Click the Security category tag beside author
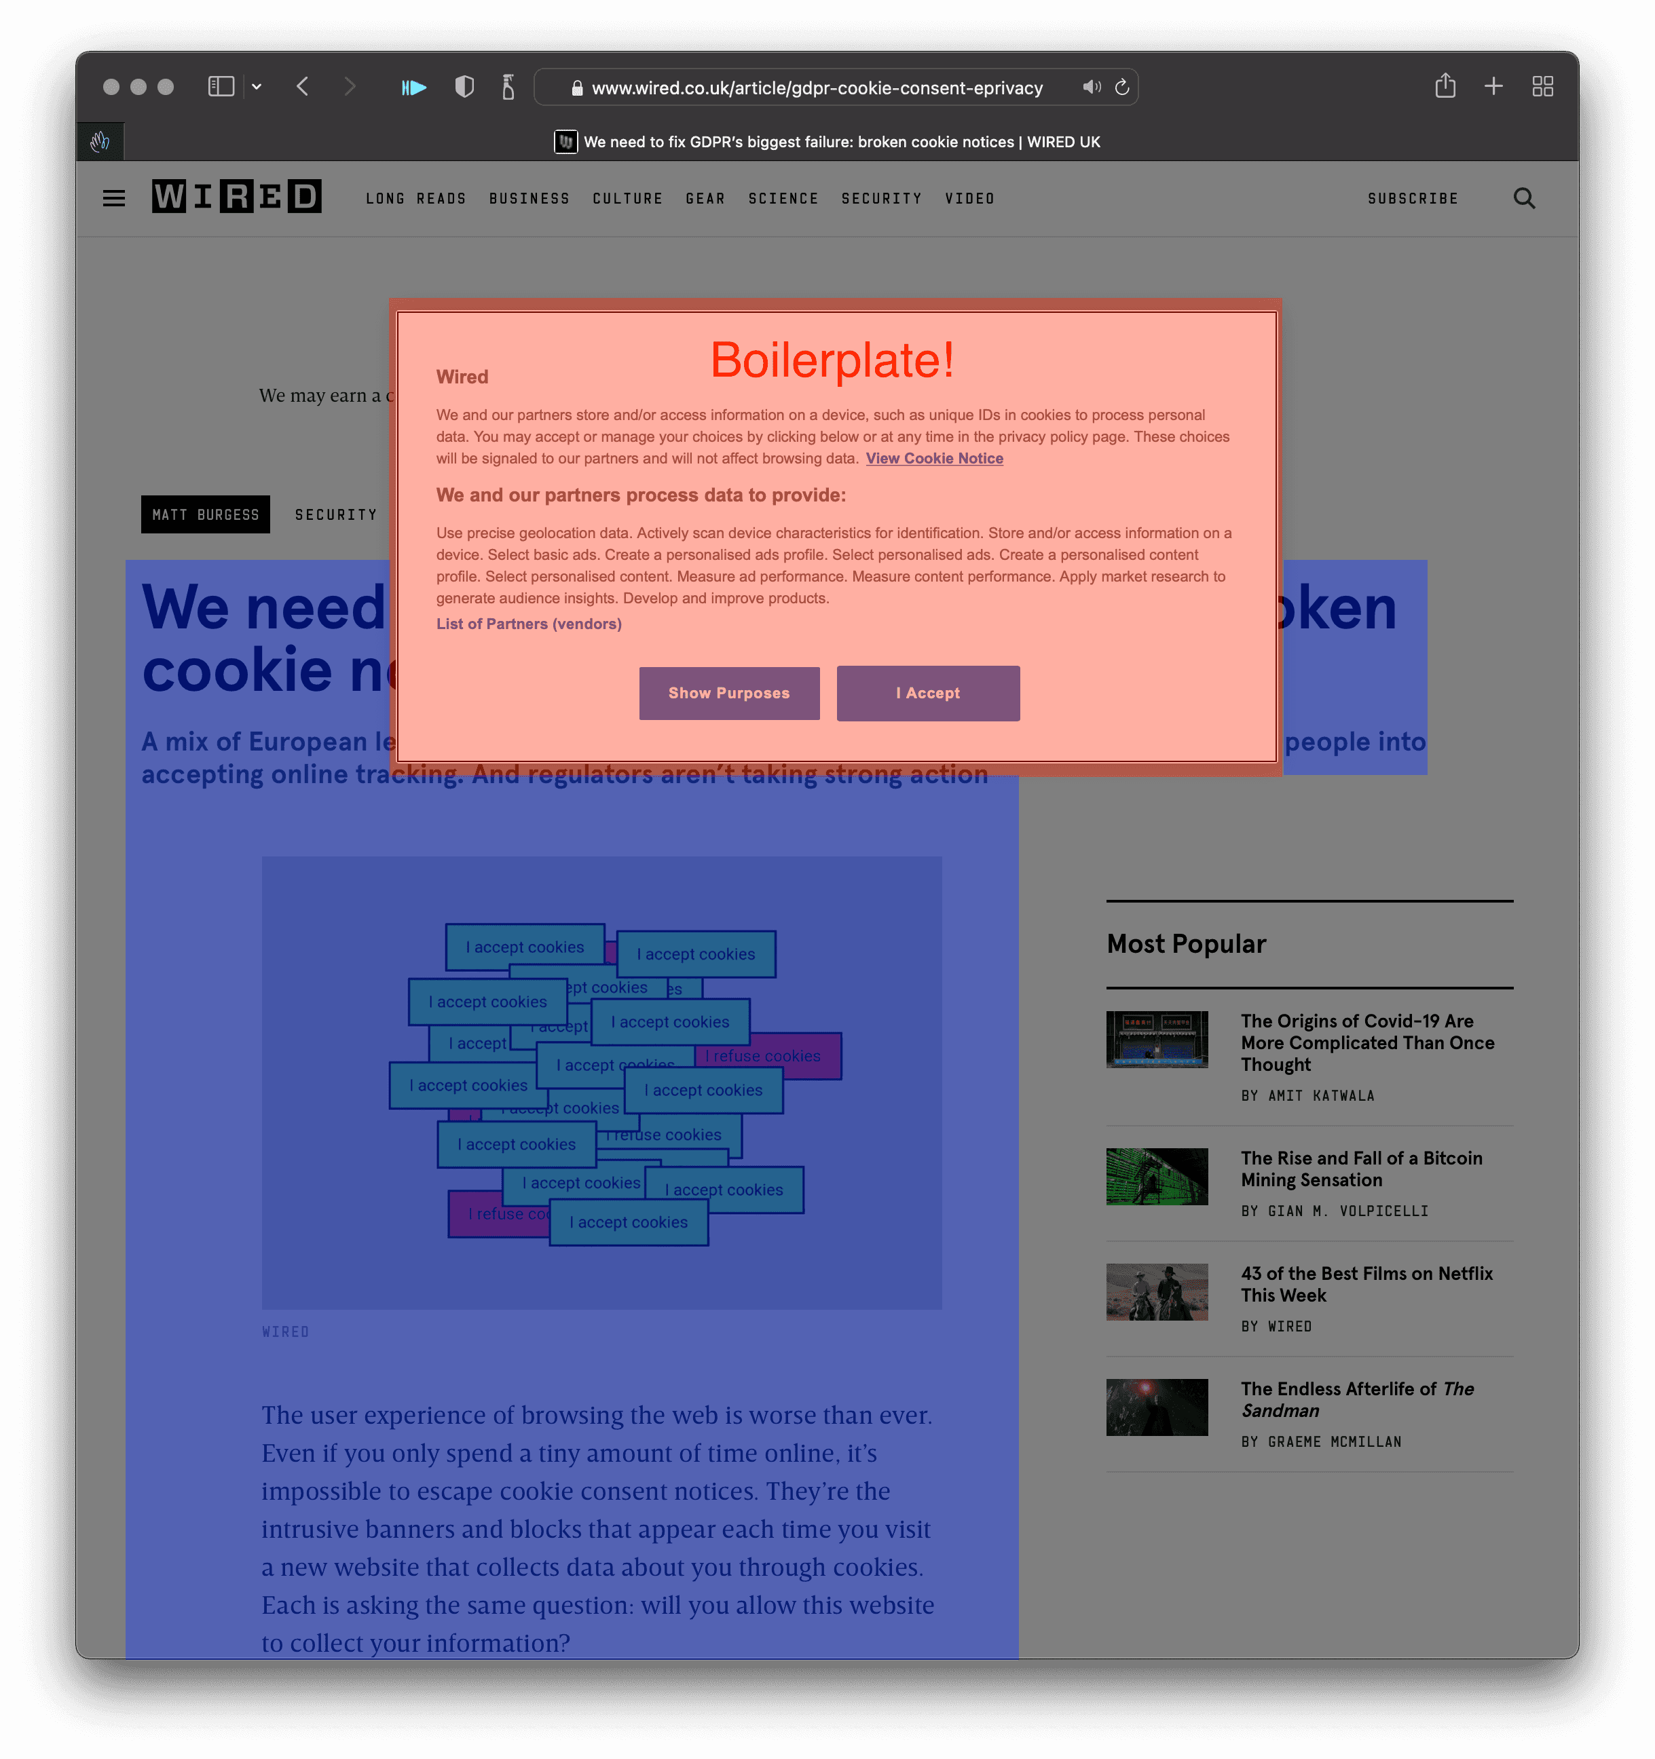This screenshot has width=1655, height=1759. [x=336, y=514]
